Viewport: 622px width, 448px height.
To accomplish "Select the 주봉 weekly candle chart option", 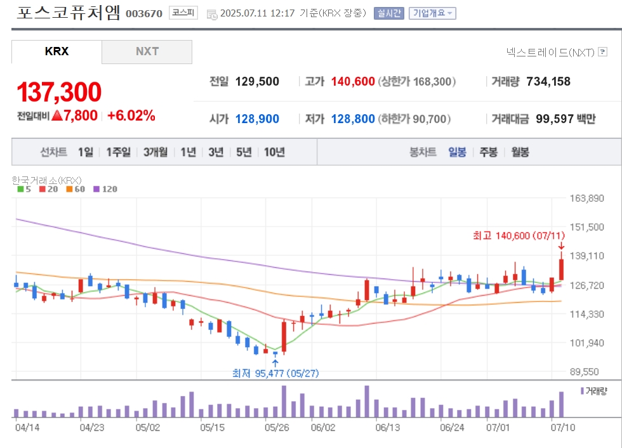I will tap(488, 152).
